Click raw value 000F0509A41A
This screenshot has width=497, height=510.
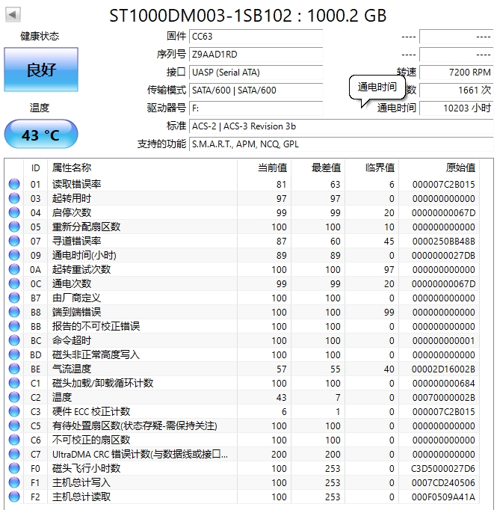coord(444,497)
